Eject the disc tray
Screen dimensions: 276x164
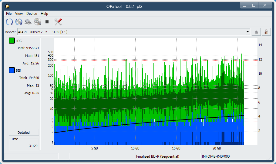click(256, 32)
